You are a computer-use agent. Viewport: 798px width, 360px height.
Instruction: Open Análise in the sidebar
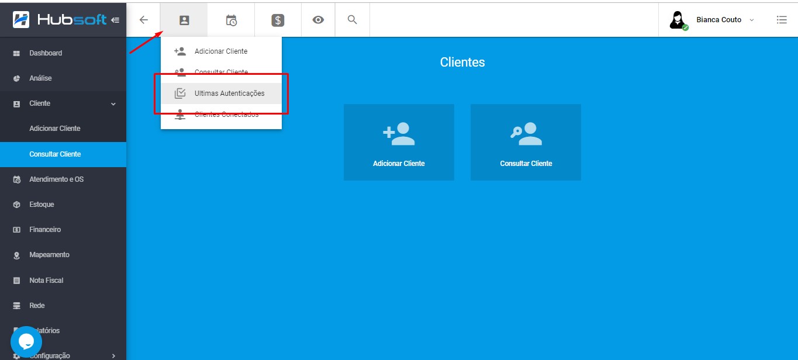[x=63, y=78]
